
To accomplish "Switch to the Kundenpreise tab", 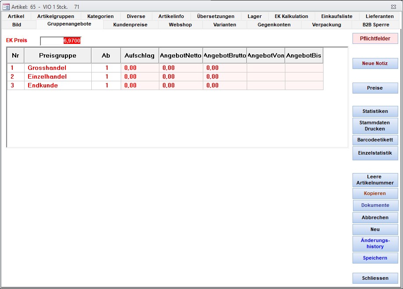I will (x=130, y=25).
